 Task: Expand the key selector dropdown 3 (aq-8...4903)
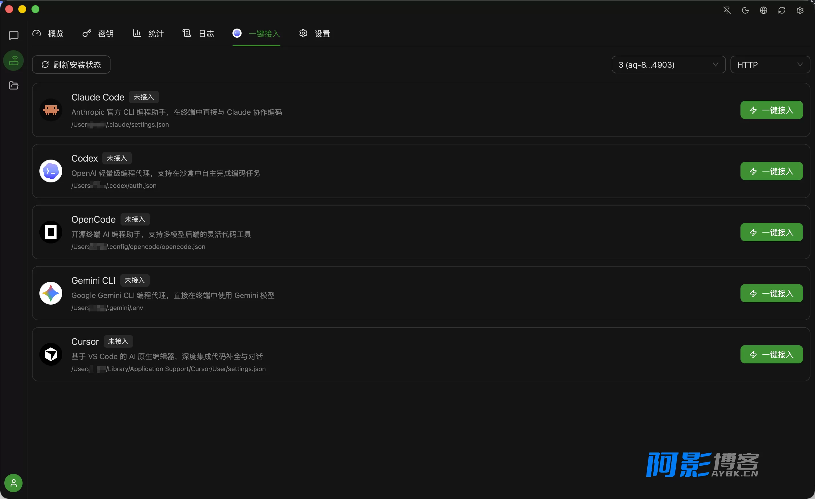tap(669, 65)
